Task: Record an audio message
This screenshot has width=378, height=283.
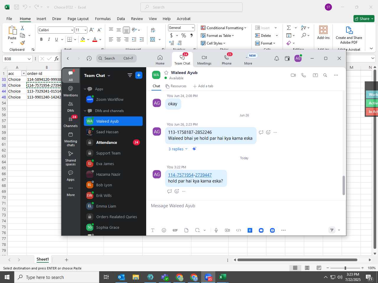Action: [x=216, y=230]
